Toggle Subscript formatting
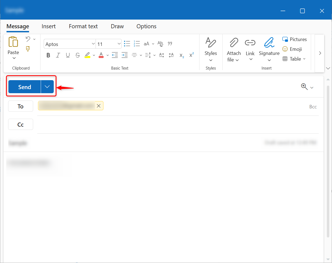 point(182,55)
